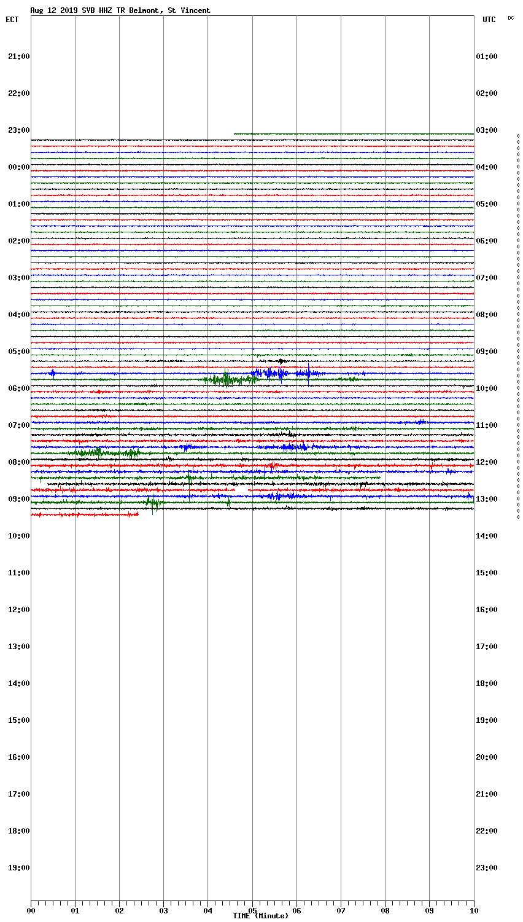Image resolution: width=523 pixels, height=922 pixels.
Task: Click the '10:00' label on the ECT axis
Action: 19,536
